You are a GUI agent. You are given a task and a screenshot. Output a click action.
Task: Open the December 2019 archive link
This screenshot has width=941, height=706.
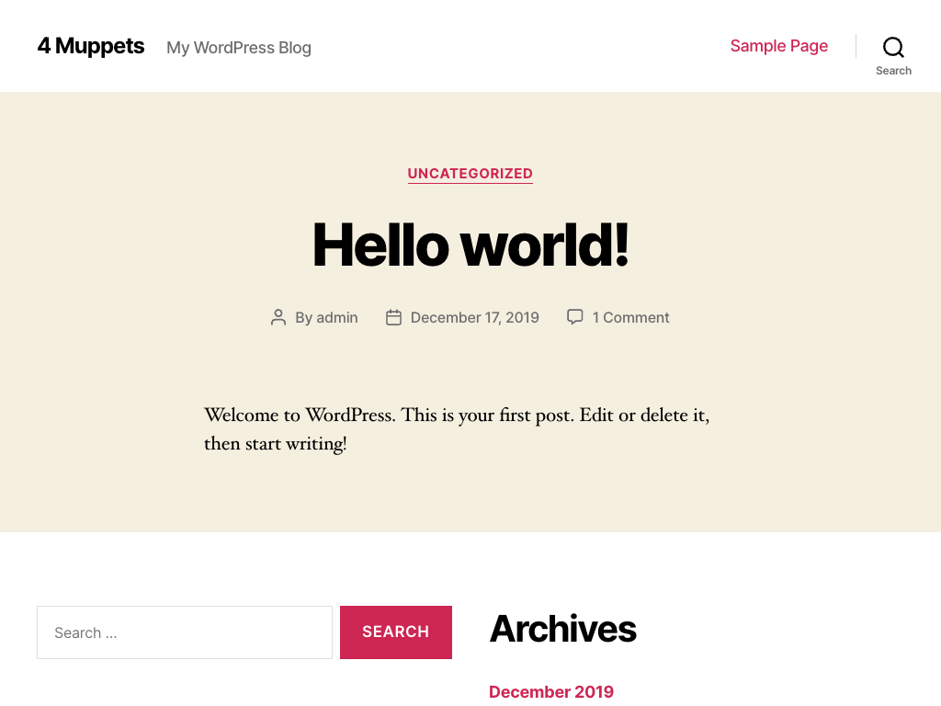tap(551, 692)
